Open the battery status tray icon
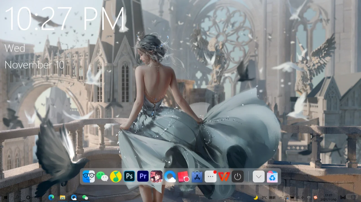This screenshot has width=361, height=202. click(x=292, y=198)
